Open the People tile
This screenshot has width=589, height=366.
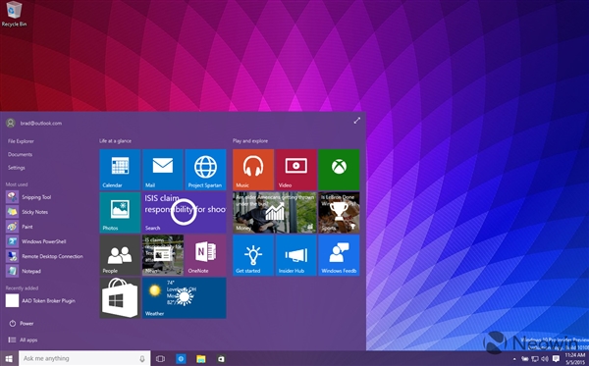120,255
